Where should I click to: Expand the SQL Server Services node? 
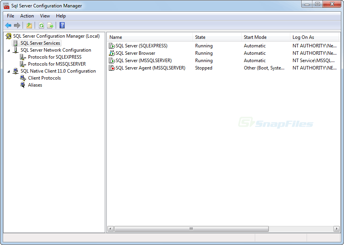click(x=40, y=43)
